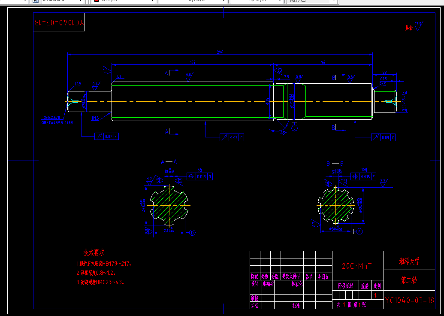Screen dimensions: 444x316
Task: Click the B—B section view title
Action: (335, 164)
